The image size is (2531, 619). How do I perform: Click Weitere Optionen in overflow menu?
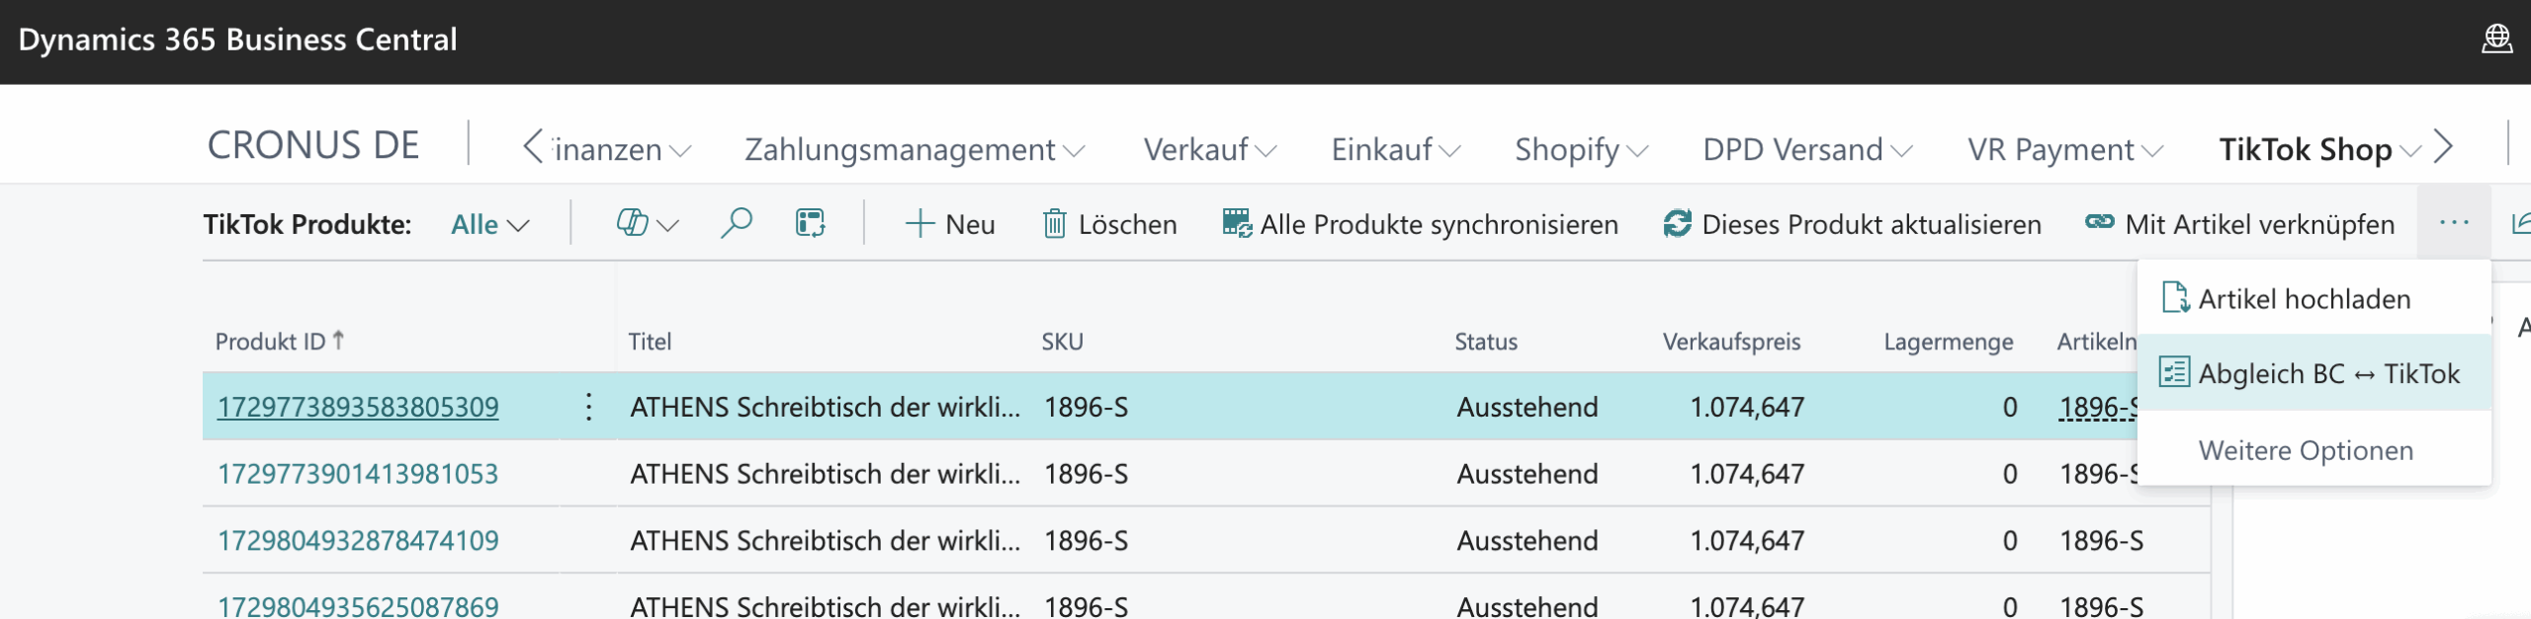click(2306, 451)
